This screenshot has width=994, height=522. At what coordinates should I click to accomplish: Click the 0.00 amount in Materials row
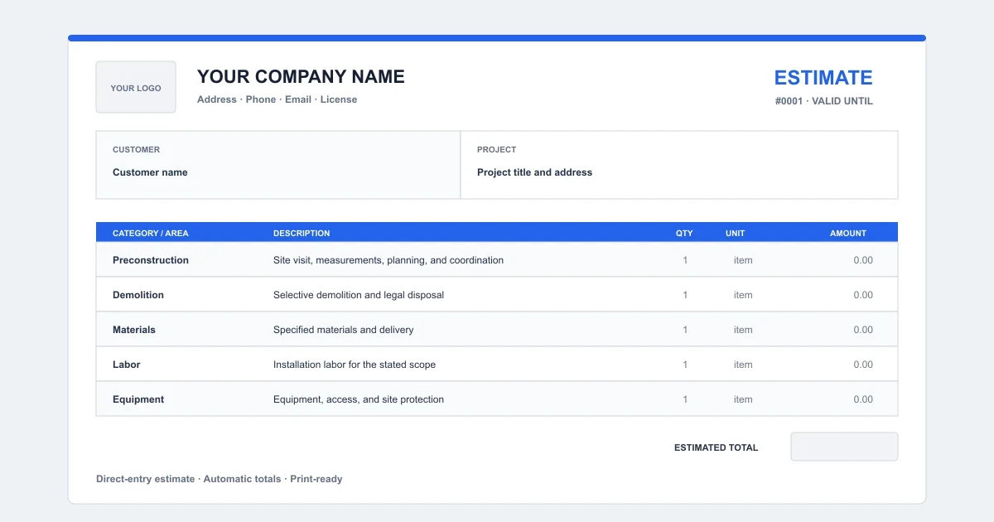pos(863,330)
